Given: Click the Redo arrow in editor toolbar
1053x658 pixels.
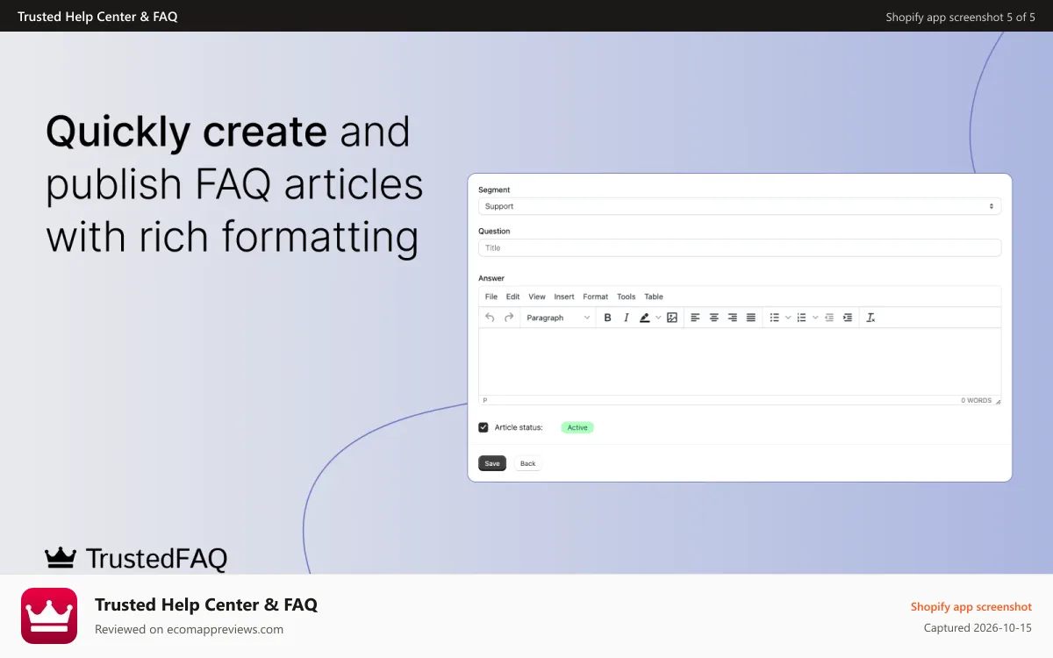Looking at the screenshot, I should tap(509, 318).
